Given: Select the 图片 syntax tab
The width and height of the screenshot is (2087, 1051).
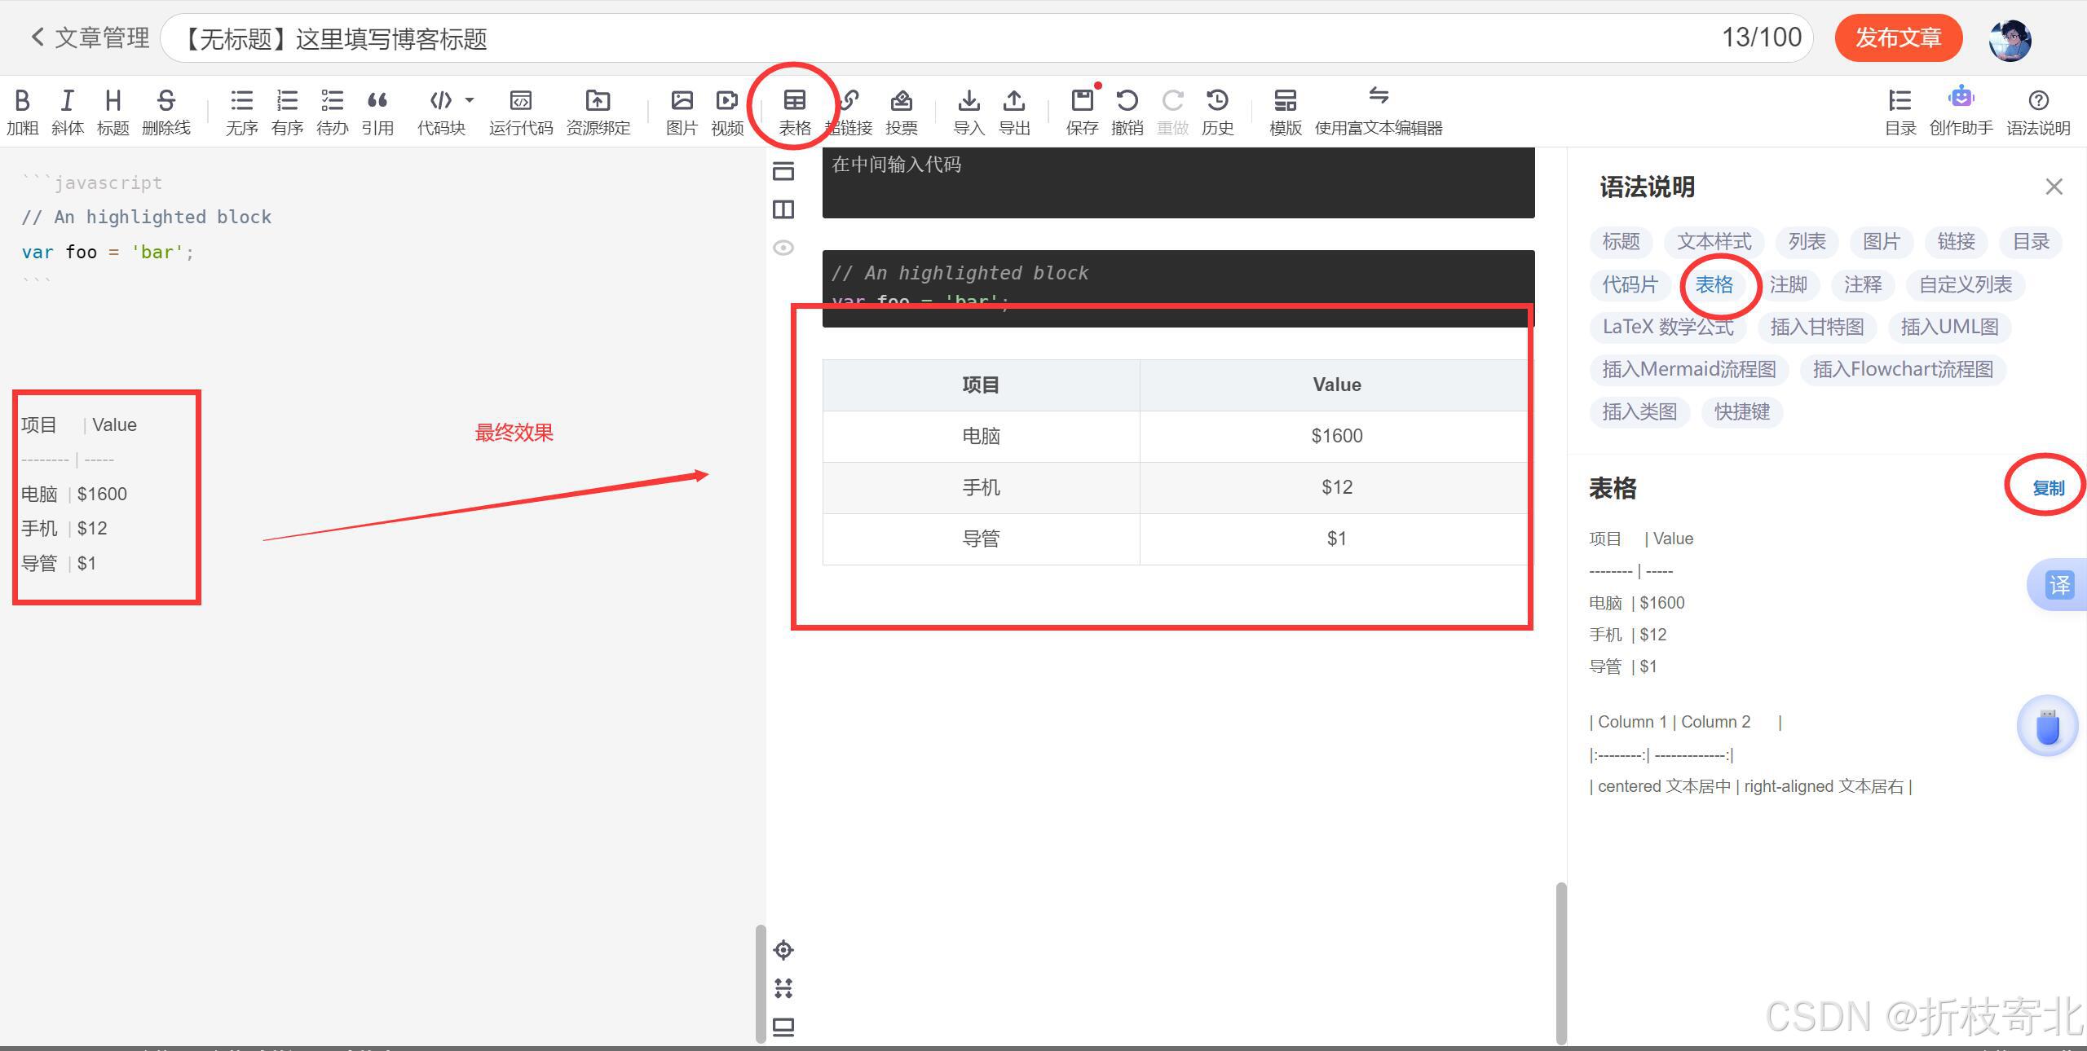Looking at the screenshot, I should coord(1882,242).
